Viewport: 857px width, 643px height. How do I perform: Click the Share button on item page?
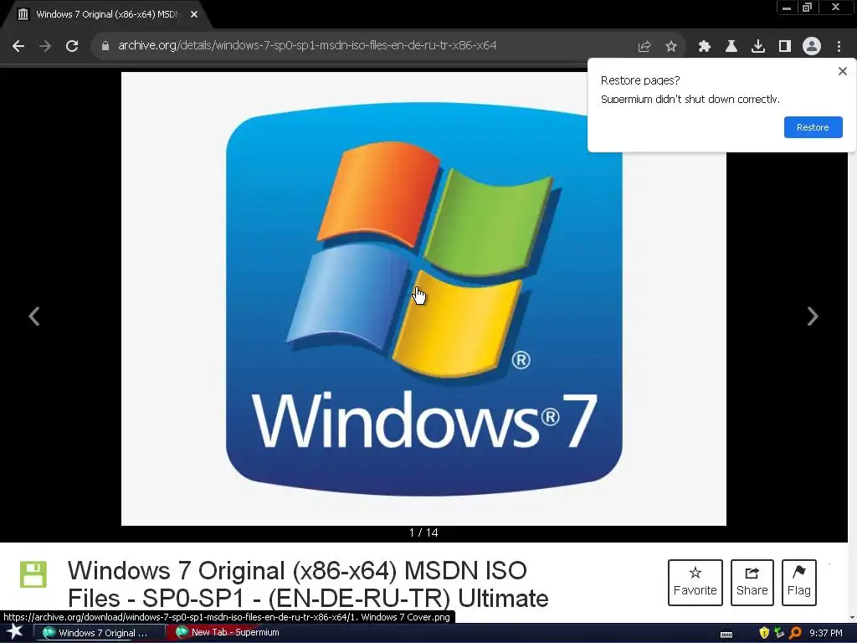tap(752, 583)
